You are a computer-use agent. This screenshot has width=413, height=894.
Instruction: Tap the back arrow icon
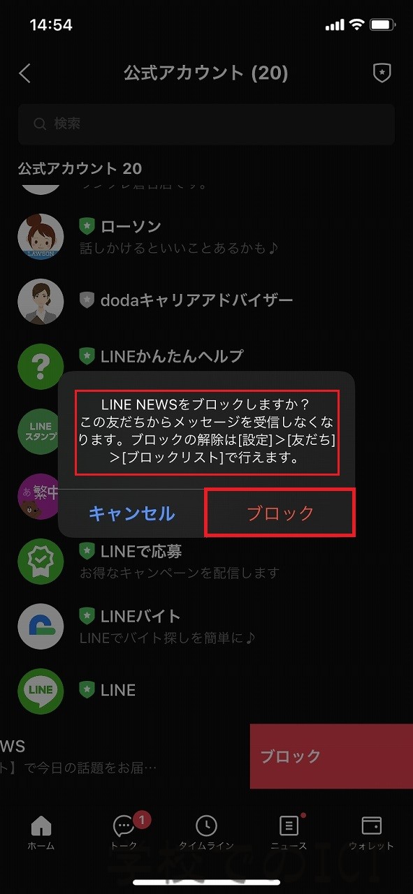click(25, 73)
